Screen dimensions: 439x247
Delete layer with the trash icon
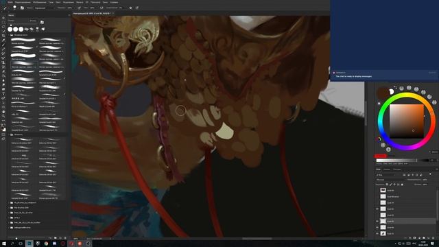[x=433, y=238]
